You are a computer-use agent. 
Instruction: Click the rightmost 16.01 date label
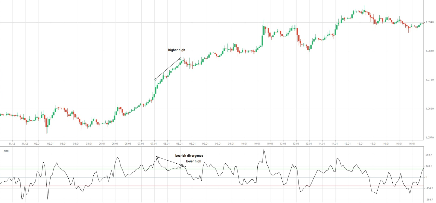pyautogui.click(x=412, y=144)
